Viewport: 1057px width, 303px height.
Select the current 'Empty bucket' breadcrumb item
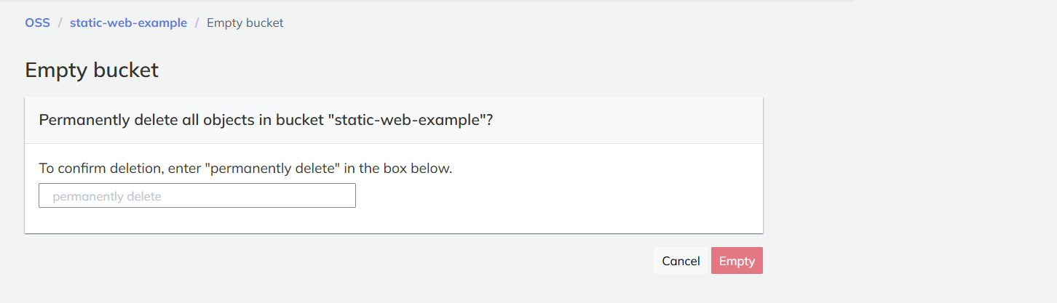pyautogui.click(x=245, y=23)
